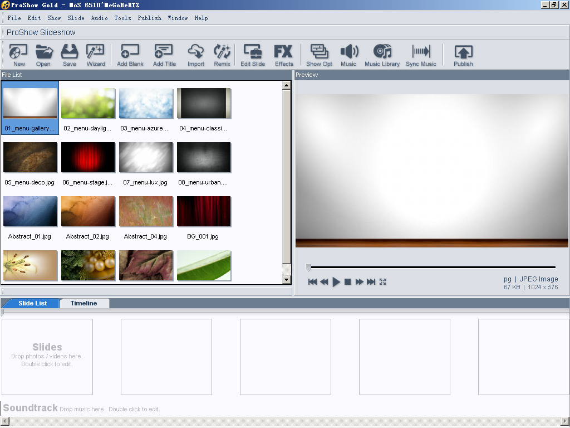Click slide list scroll right arrow
570x428 pixels.
(x=566, y=421)
